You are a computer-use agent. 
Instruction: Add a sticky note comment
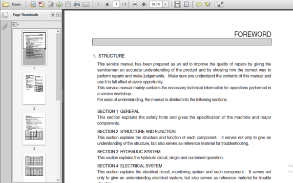coord(199,4)
